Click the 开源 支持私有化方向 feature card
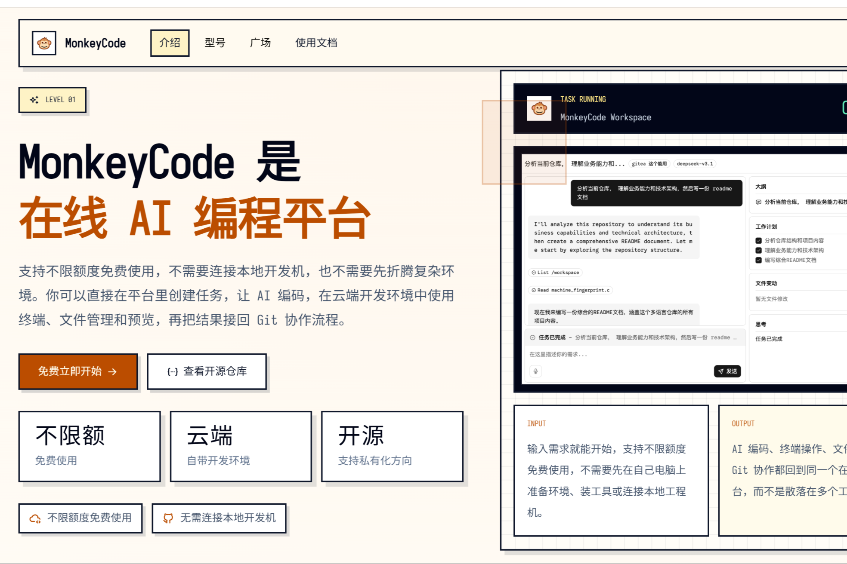Screen dimensions: 847x564 (393, 447)
